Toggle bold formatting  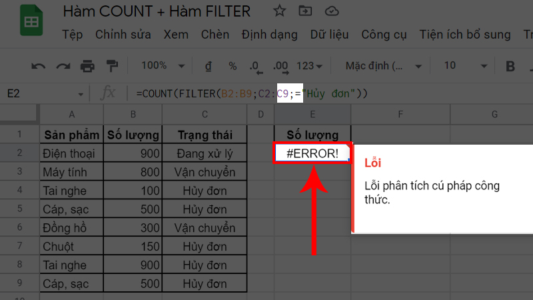pos(511,66)
